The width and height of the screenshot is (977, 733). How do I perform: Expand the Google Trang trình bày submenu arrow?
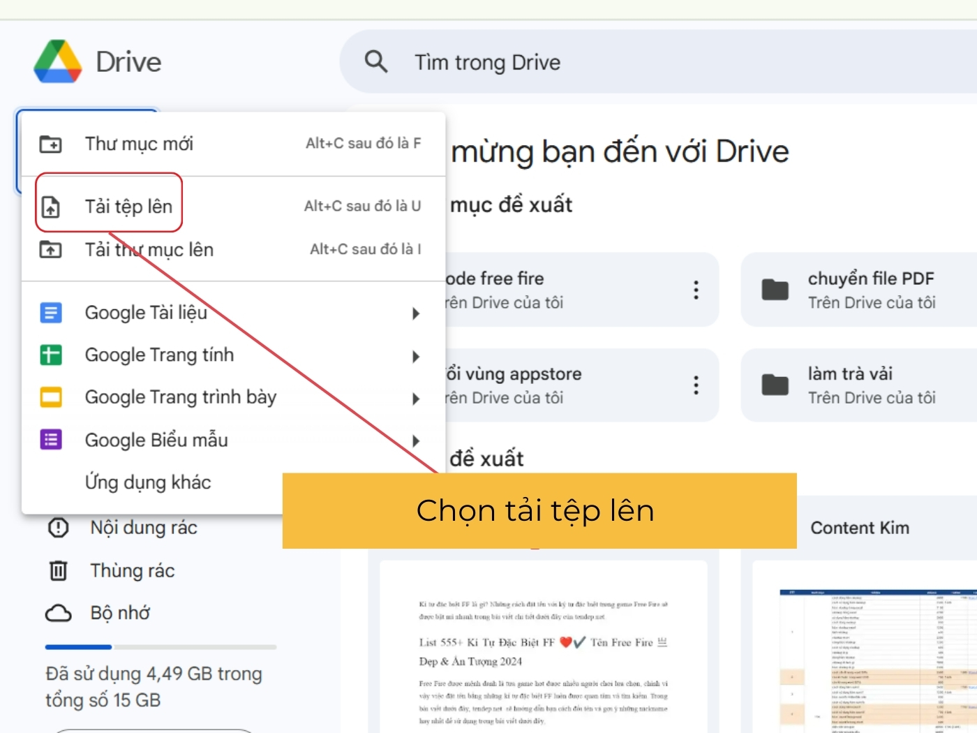tap(416, 399)
